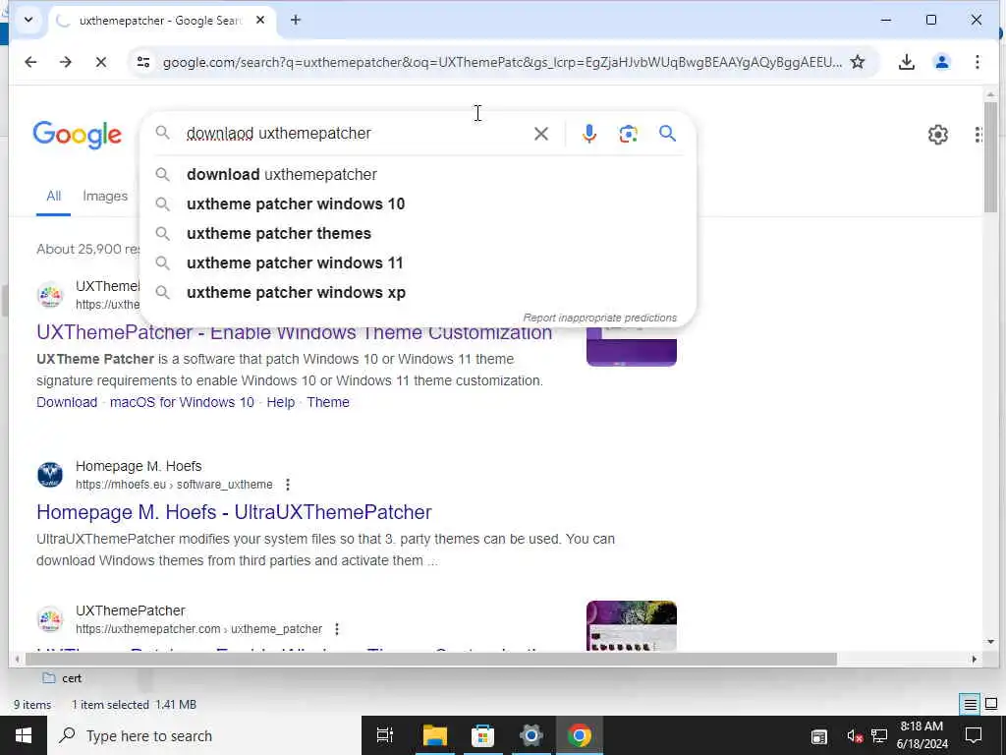Open the Windows Start menu
This screenshot has height=755, width=1006.
coord(24,735)
